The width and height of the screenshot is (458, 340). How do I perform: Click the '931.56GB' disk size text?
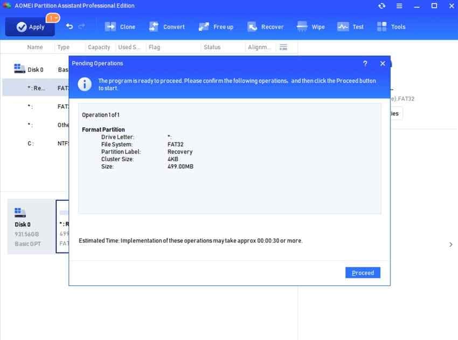26,234
